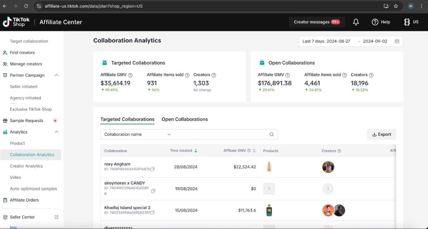Open Seller Center link
The width and height of the screenshot is (428, 229).
click(x=22, y=217)
